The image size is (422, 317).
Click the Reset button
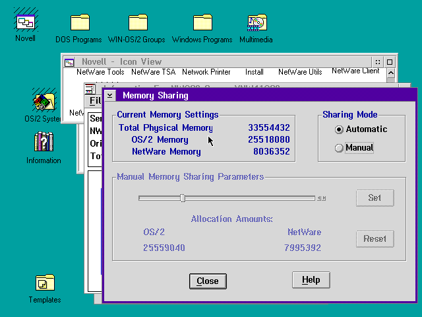pyautogui.click(x=375, y=239)
